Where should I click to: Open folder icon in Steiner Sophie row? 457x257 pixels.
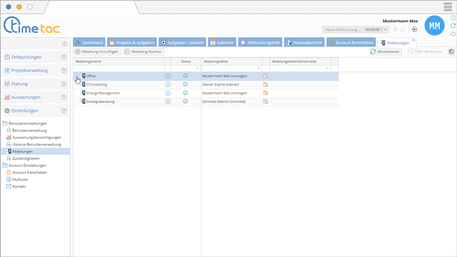pos(265,85)
